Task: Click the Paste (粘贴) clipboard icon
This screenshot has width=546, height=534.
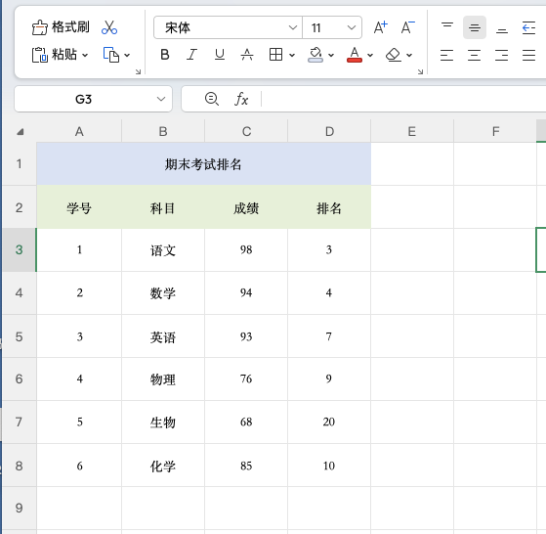Action: [x=39, y=55]
